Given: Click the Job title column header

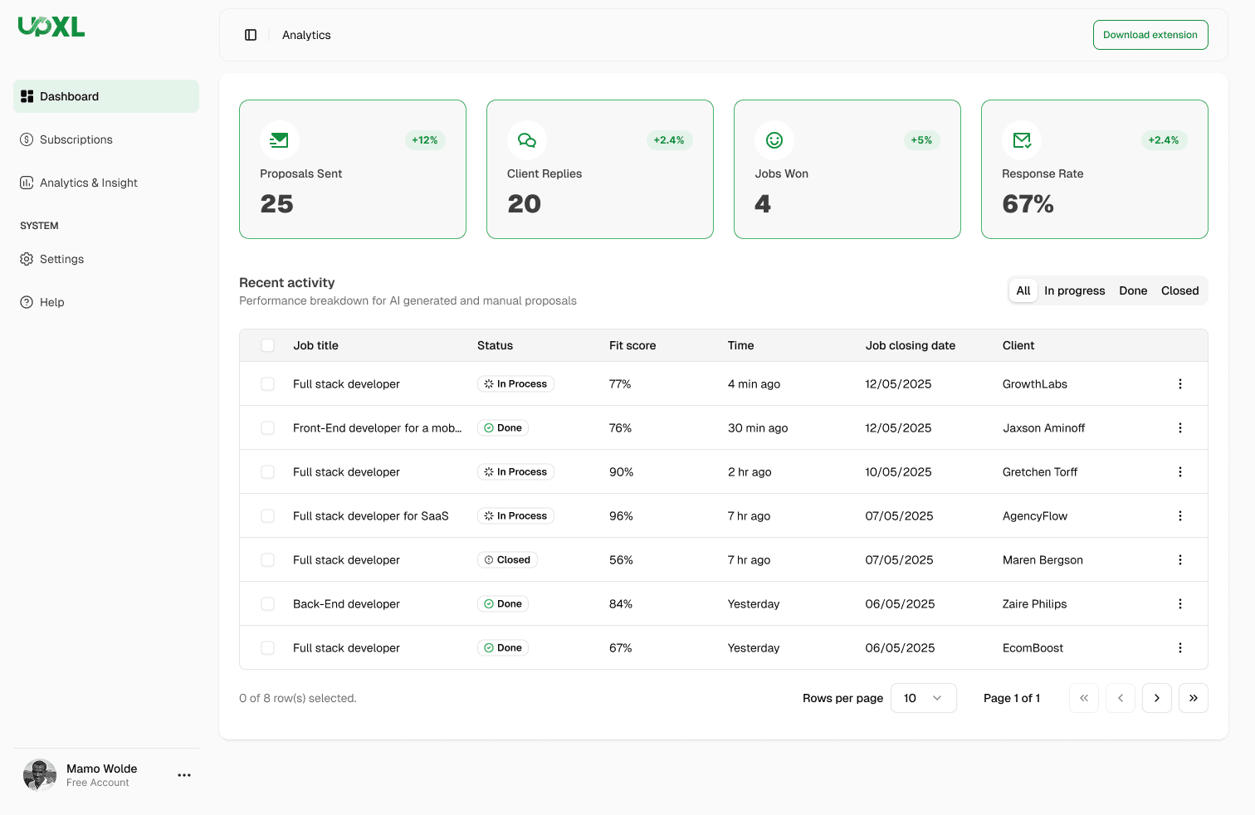Looking at the screenshot, I should pos(315,345).
